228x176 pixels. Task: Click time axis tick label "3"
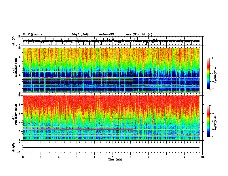[x=77, y=157]
